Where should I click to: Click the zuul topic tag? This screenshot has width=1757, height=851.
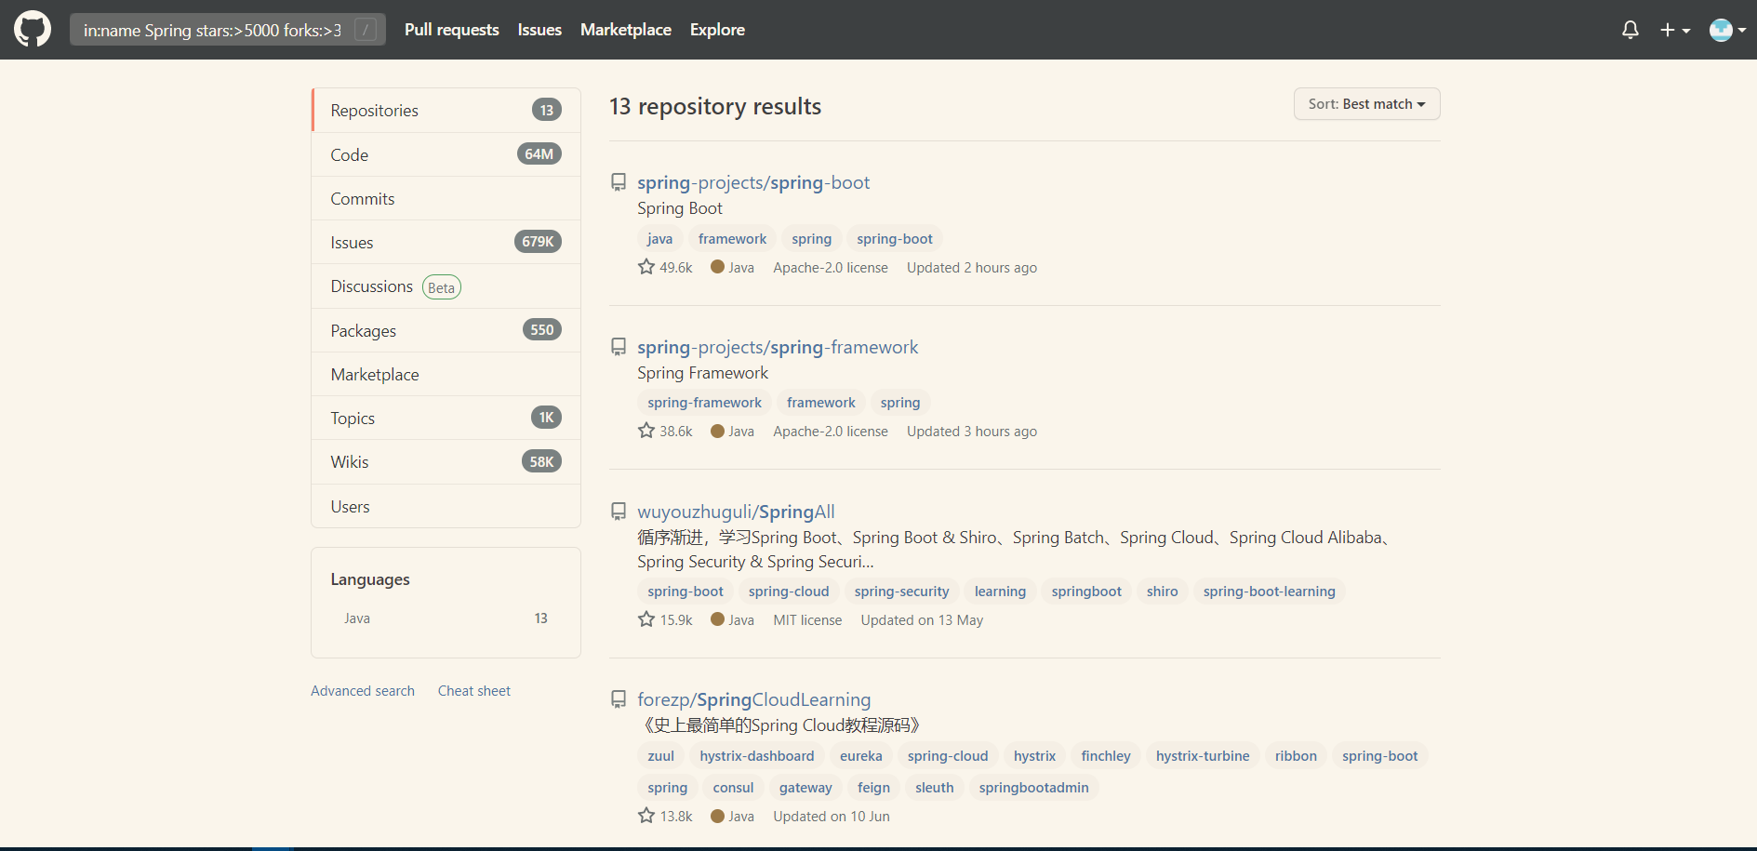[660, 756]
